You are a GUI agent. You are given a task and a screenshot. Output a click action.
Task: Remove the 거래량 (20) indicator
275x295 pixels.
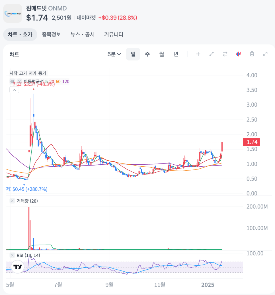coord(12,201)
